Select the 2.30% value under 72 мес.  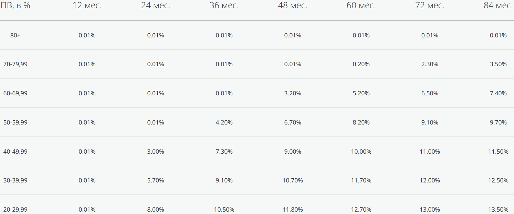(x=430, y=64)
